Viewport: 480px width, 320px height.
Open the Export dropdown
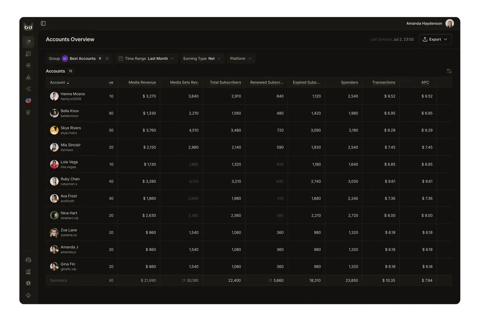[435, 39]
